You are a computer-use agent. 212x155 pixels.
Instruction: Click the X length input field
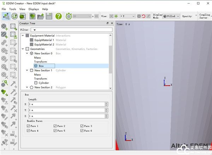pyautogui.click(x=66, y=104)
